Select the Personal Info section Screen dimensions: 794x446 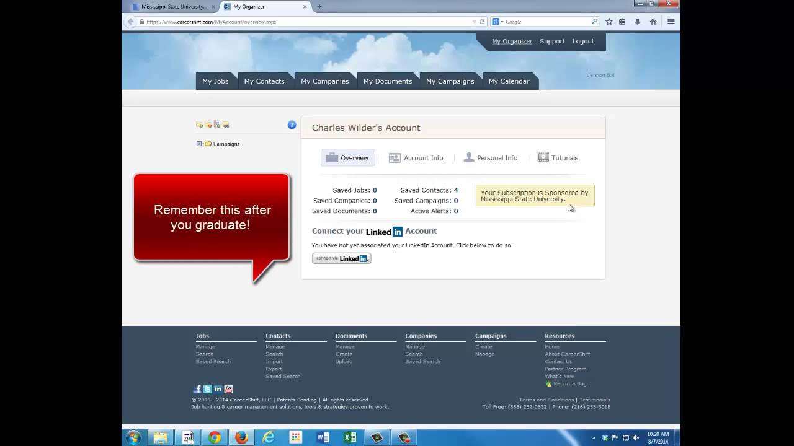pos(491,158)
